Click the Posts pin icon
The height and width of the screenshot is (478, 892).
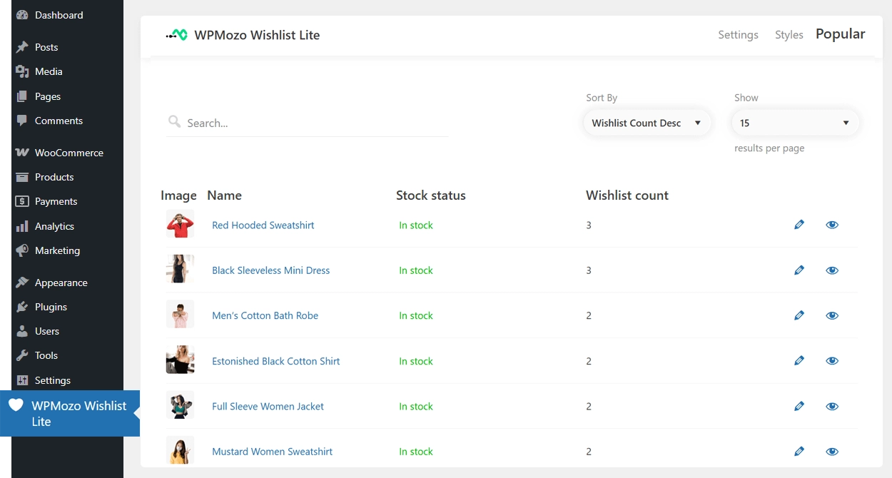tap(22, 47)
